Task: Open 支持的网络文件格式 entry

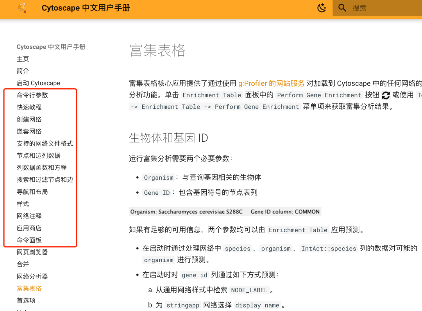Action: point(45,144)
